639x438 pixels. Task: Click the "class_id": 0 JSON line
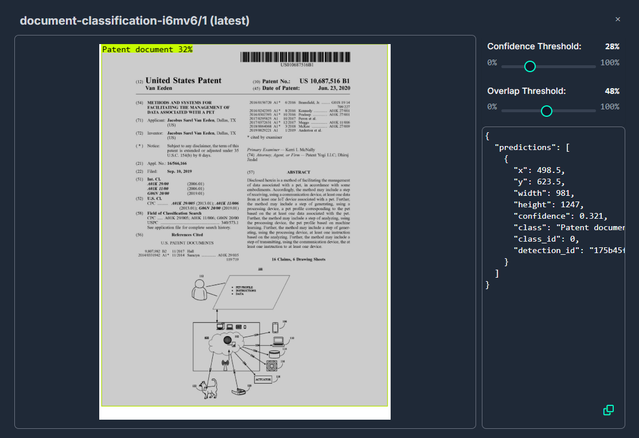[x=546, y=239]
